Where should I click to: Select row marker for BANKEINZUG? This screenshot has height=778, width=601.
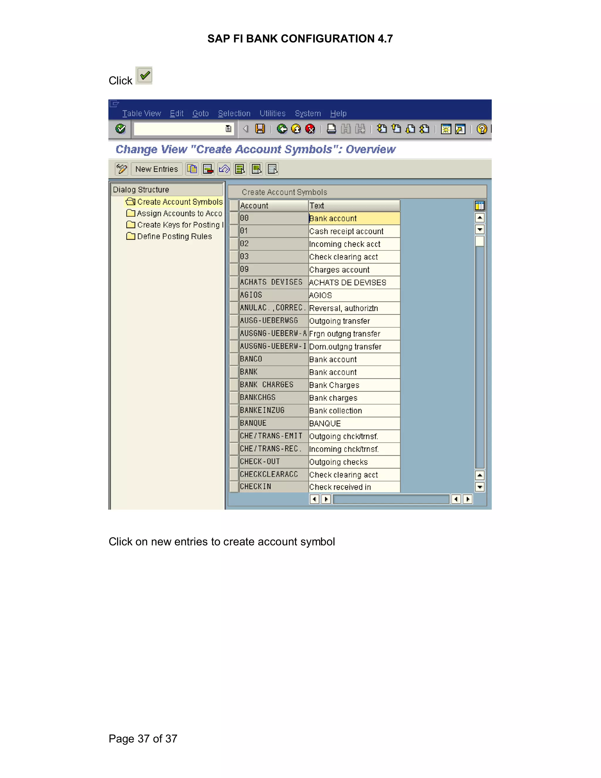click(x=234, y=410)
